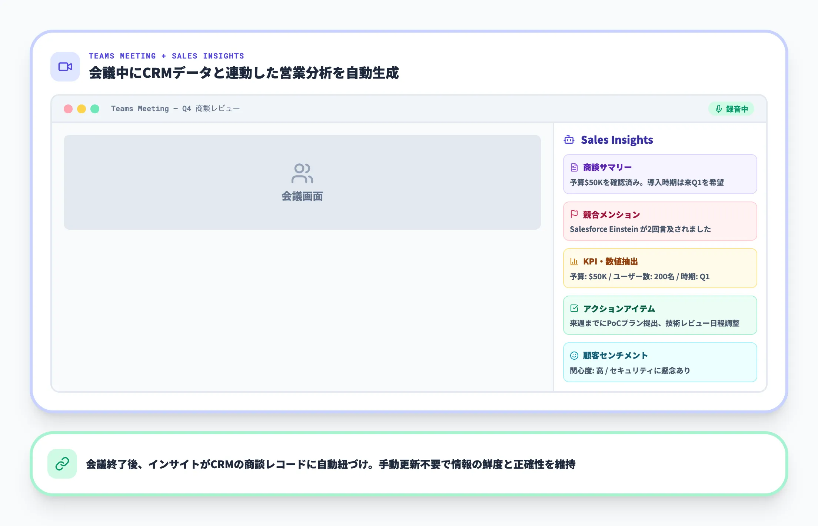This screenshot has width=818, height=526.
Task: Click the TEAMS MEETING + SALES INSIGHTS label
Action: pos(166,56)
